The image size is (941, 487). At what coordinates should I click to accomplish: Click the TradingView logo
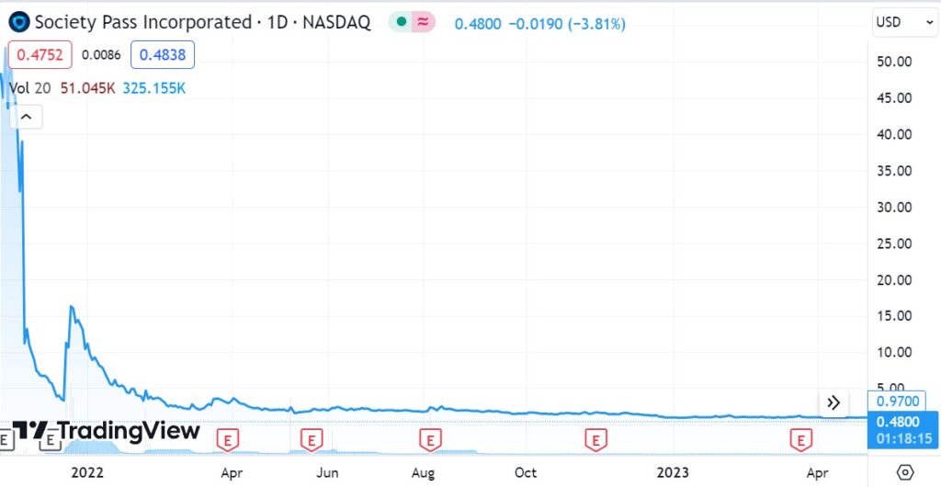pos(106,431)
